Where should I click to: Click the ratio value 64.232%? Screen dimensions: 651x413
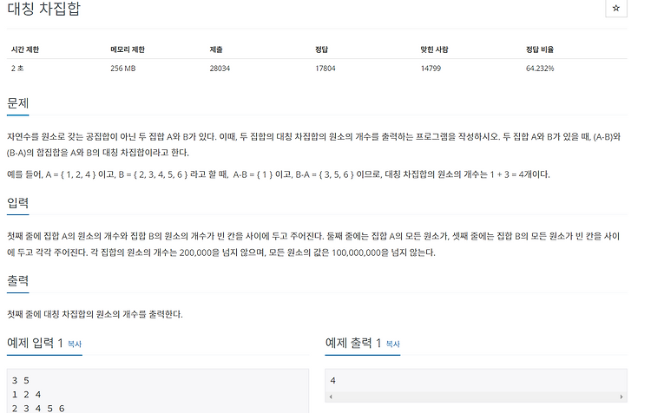pyautogui.click(x=540, y=68)
